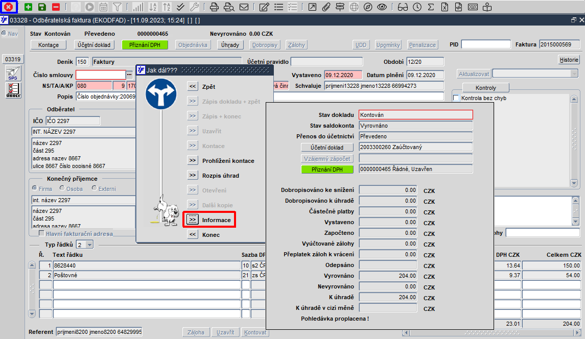
Task: Click the SPS paper plane icon
Action: (x=13, y=73)
